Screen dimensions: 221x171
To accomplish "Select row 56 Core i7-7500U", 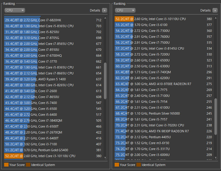I will [164, 43].
